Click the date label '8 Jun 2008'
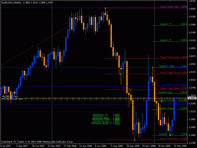The width and height of the screenshot is (197, 148). [x=101, y=146]
